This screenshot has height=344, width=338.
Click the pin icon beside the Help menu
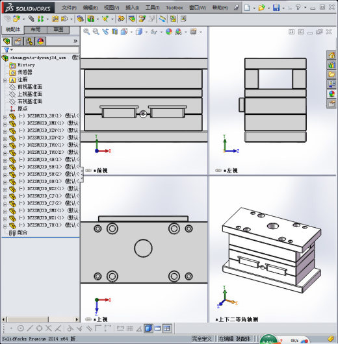(236, 8)
